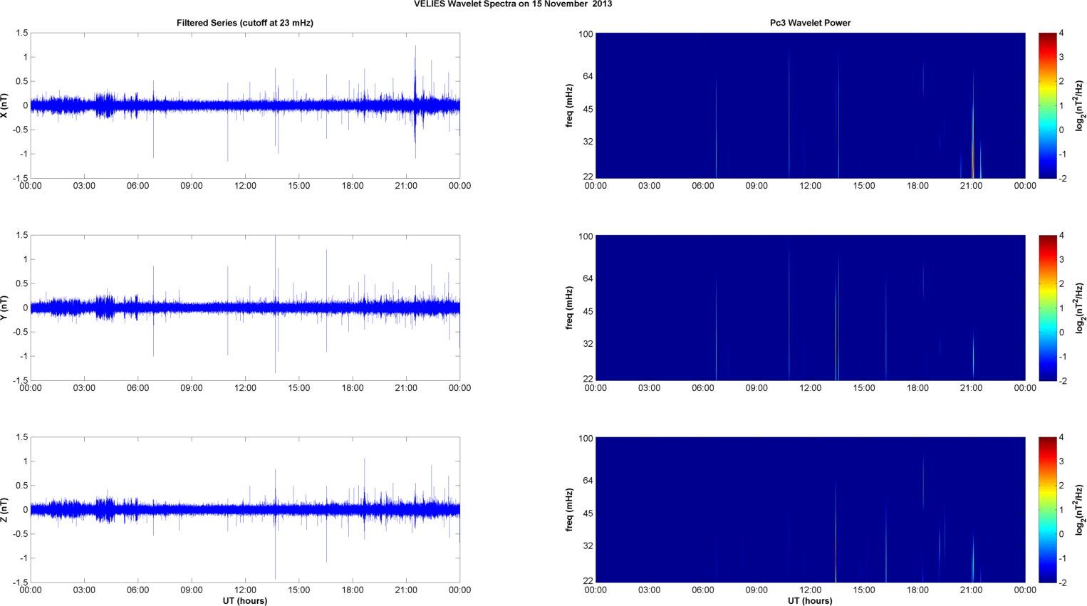Click the '1.5' tick on the X (nT) axis

coord(22,33)
